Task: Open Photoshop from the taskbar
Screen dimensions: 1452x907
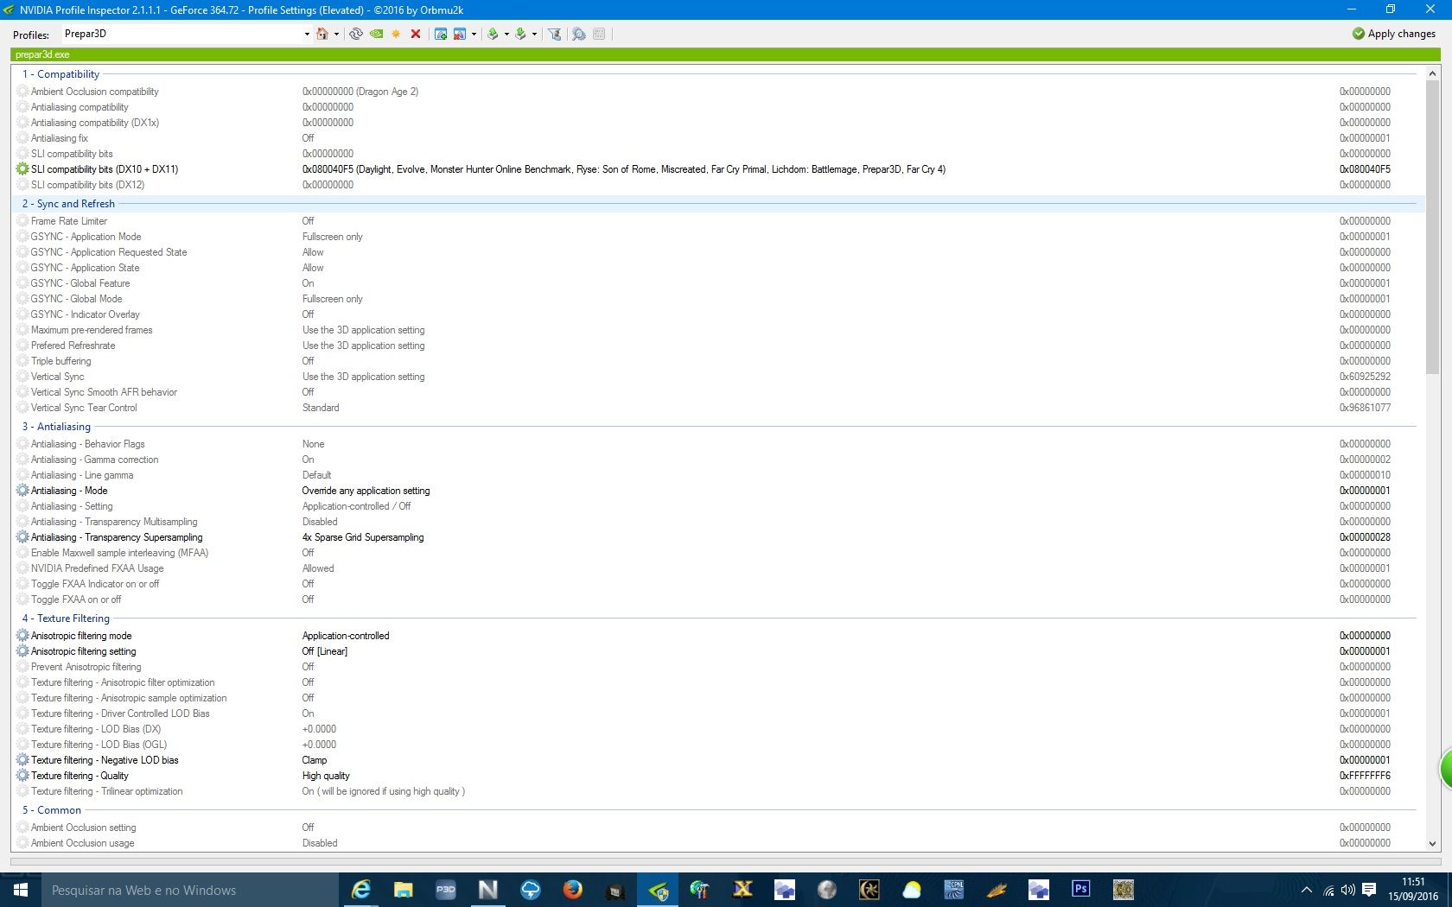Action: [x=1080, y=890]
